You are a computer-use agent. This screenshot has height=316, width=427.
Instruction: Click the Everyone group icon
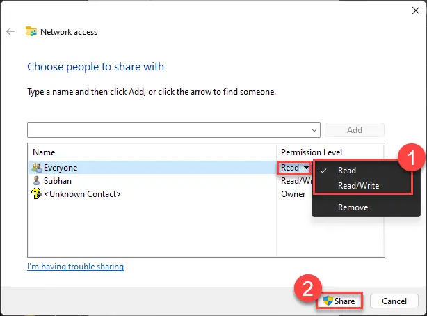point(36,168)
